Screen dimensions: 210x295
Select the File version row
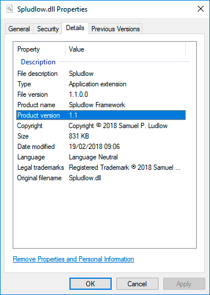[101, 94]
